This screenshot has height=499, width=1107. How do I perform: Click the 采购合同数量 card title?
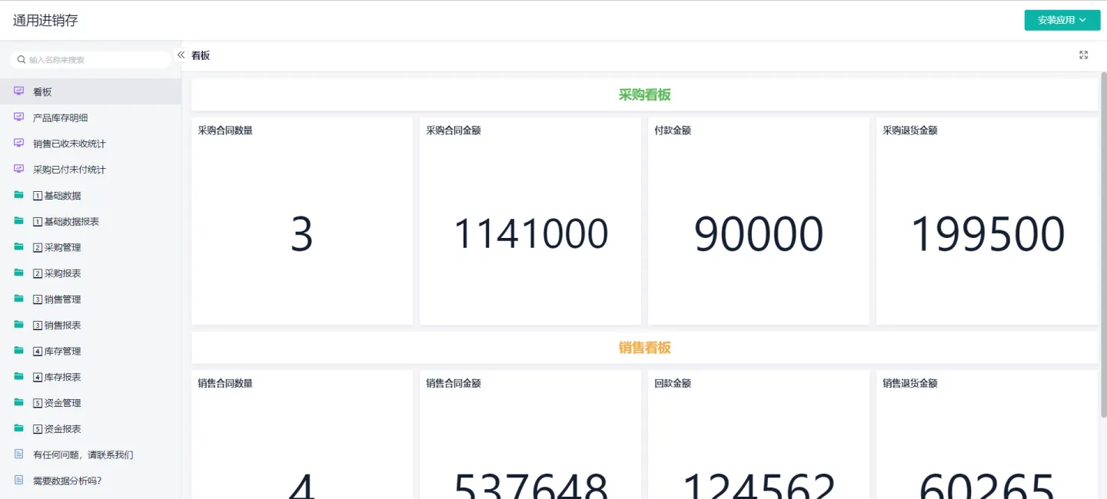click(225, 131)
